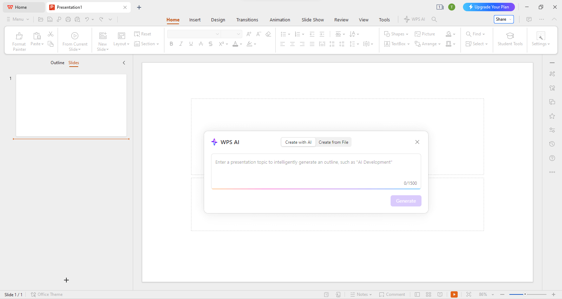Play slideshow orange button in status bar
562x299 pixels.
point(454,294)
